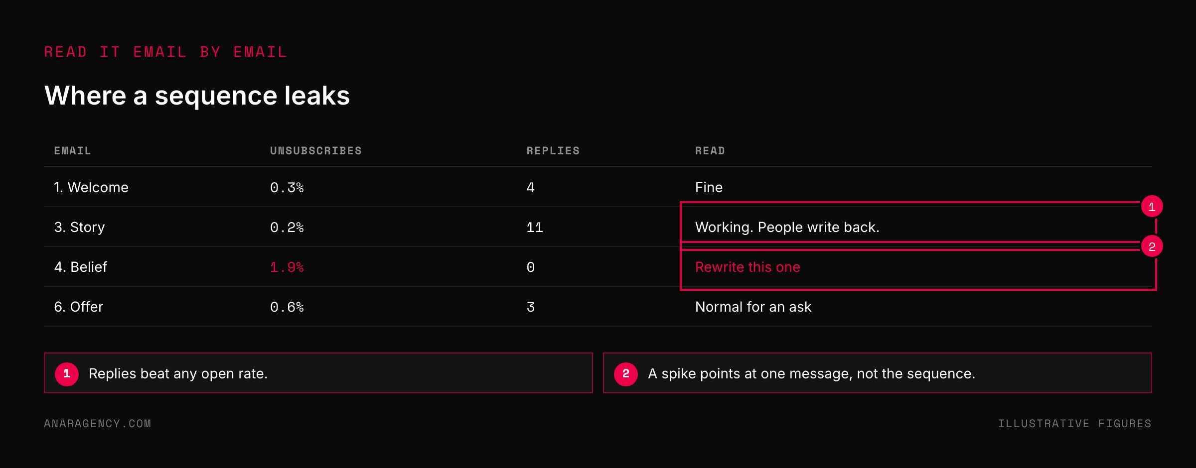Click the replies value 0 for Belief
1196x468 pixels.
point(530,267)
